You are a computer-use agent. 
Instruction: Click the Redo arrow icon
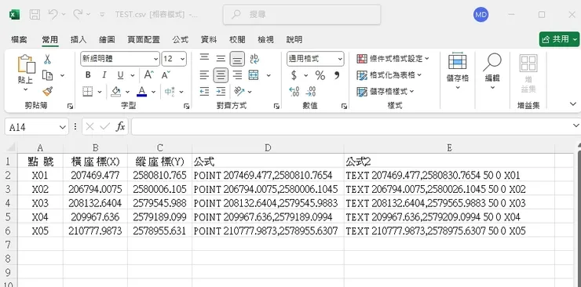(78, 14)
